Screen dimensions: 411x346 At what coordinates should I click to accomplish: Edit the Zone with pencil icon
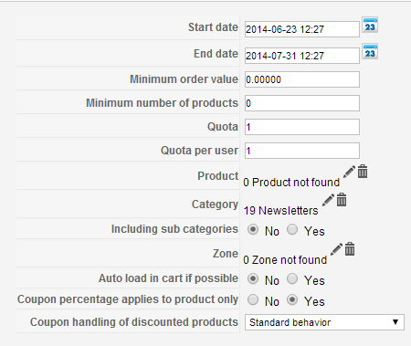pyautogui.click(x=336, y=249)
